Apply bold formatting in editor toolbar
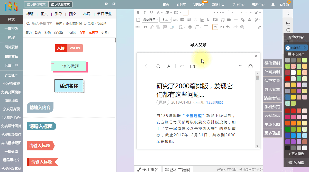 point(138,13)
